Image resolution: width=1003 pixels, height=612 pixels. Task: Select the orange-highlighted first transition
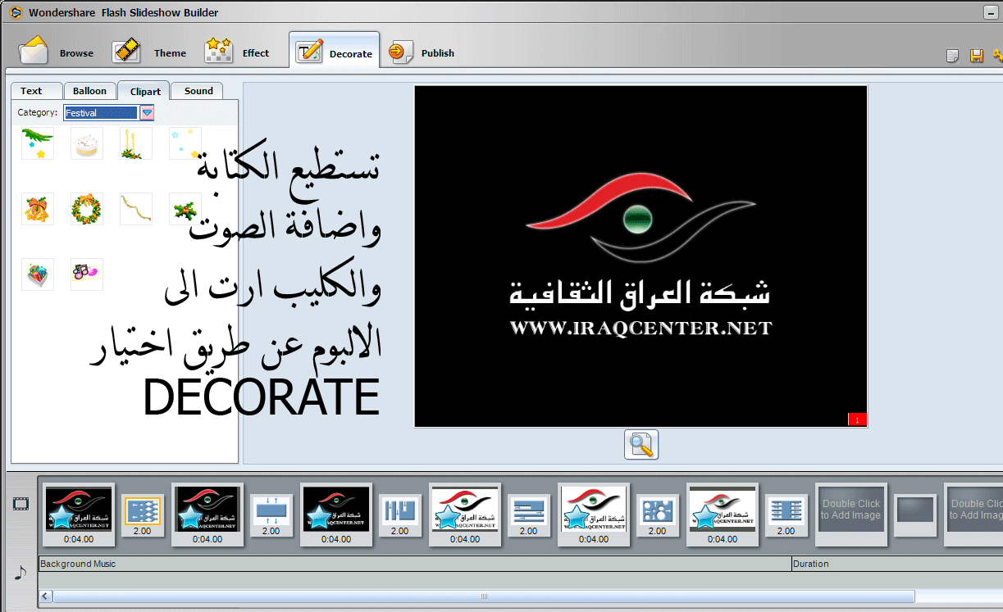tap(143, 516)
